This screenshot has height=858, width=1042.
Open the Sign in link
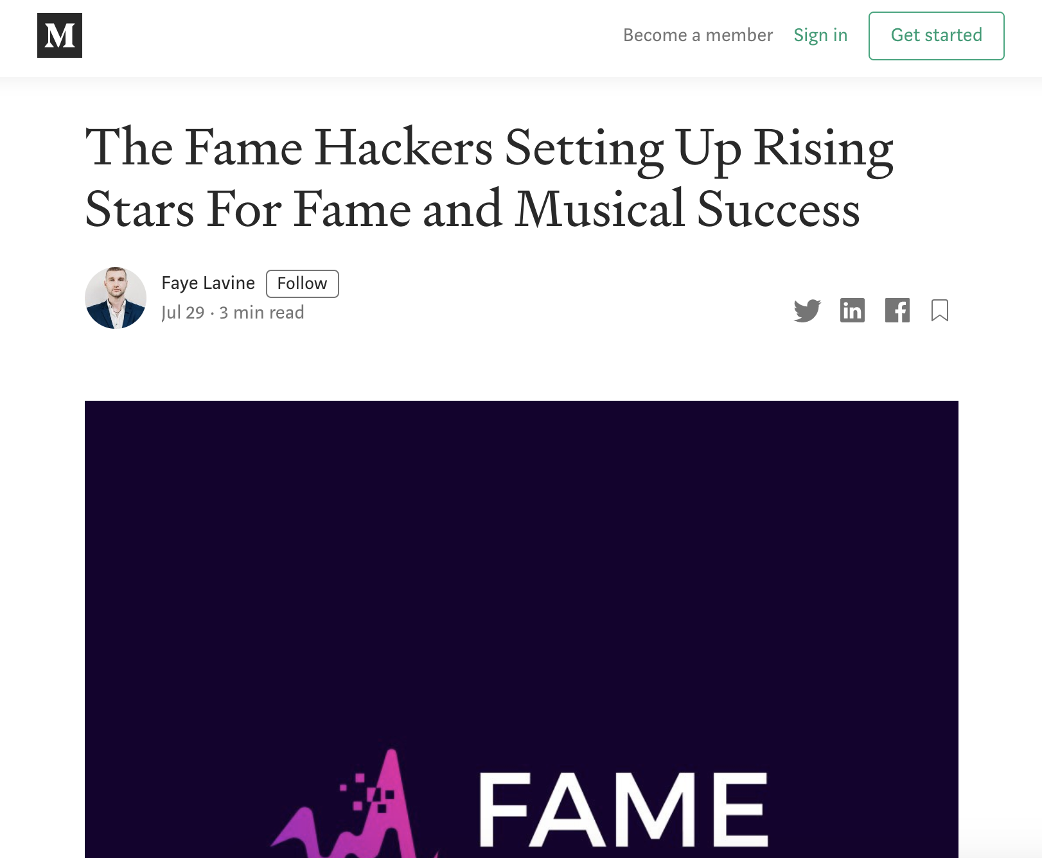[x=820, y=35]
